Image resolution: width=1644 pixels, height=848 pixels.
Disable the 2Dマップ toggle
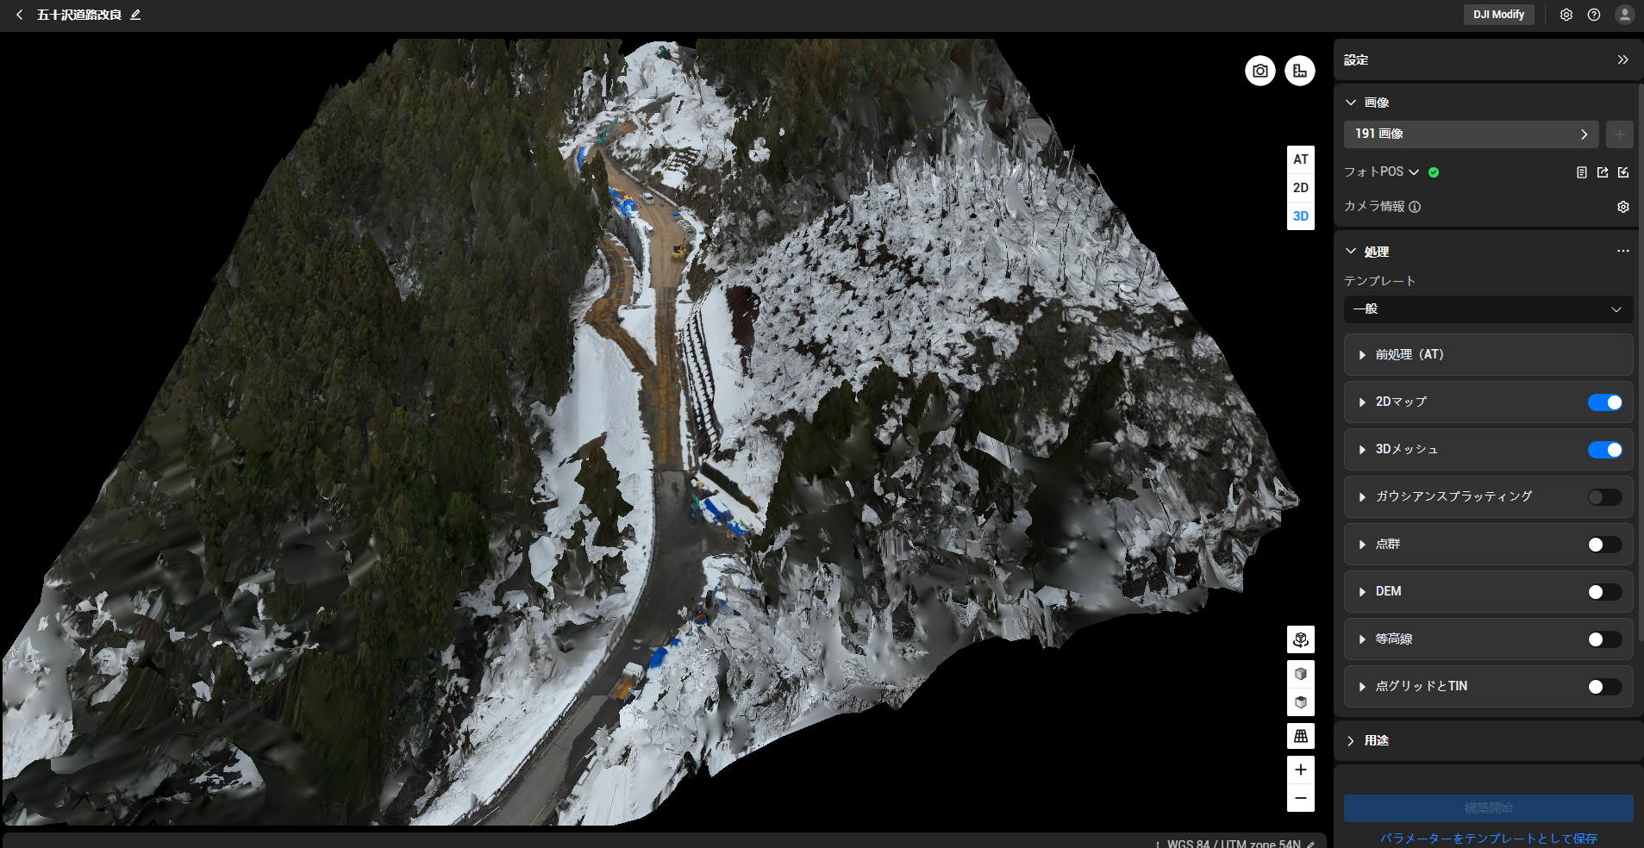point(1604,402)
